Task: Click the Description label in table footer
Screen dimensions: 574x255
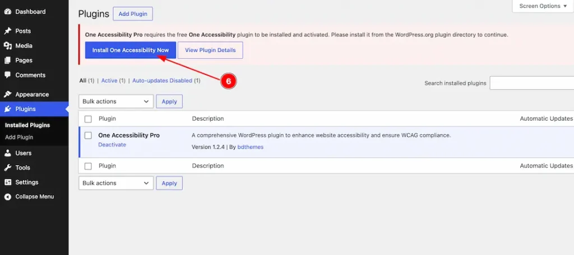Action: tap(208, 166)
